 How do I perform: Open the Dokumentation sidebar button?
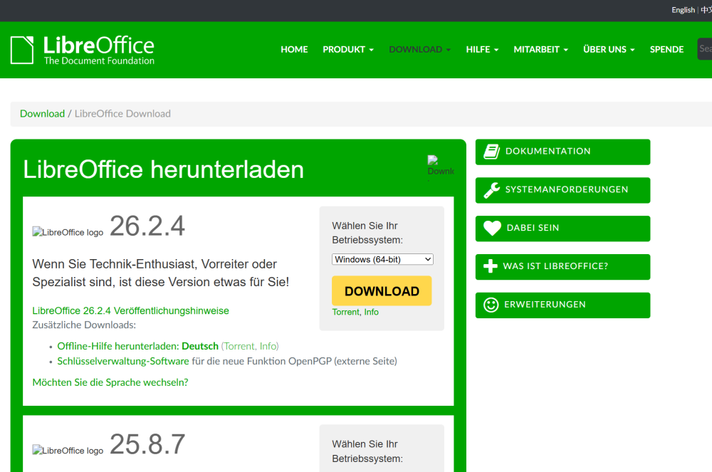562,152
